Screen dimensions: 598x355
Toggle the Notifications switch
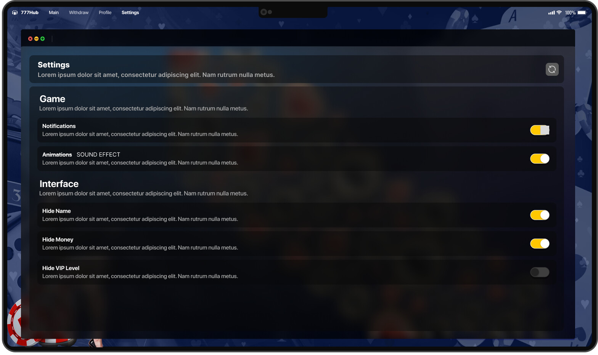coord(540,130)
